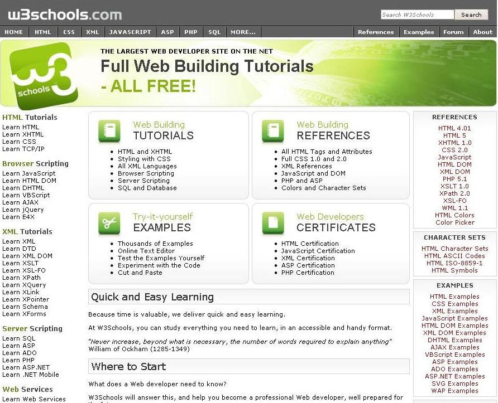
Task: Click the green W3Schools logo in banner
Action: [x=44, y=76]
